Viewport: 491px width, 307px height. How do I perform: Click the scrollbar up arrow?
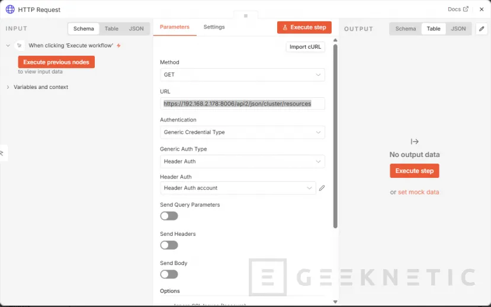tap(335, 40)
